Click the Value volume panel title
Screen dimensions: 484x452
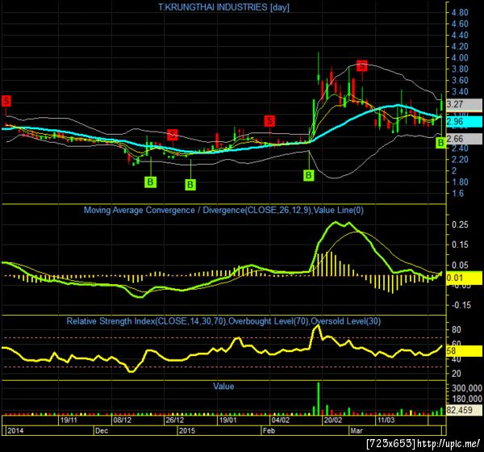point(223,386)
